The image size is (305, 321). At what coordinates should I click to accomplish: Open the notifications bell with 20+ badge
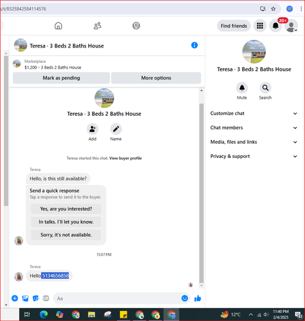pyautogui.click(x=275, y=26)
